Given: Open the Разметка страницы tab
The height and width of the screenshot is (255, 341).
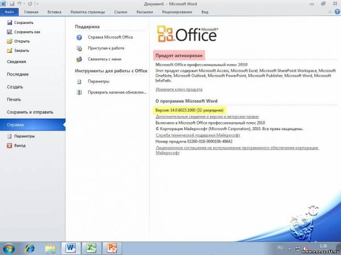Looking at the screenshot, I should [88, 12].
